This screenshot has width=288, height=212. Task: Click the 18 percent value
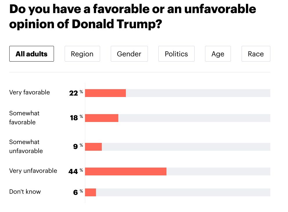click(x=76, y=118)
